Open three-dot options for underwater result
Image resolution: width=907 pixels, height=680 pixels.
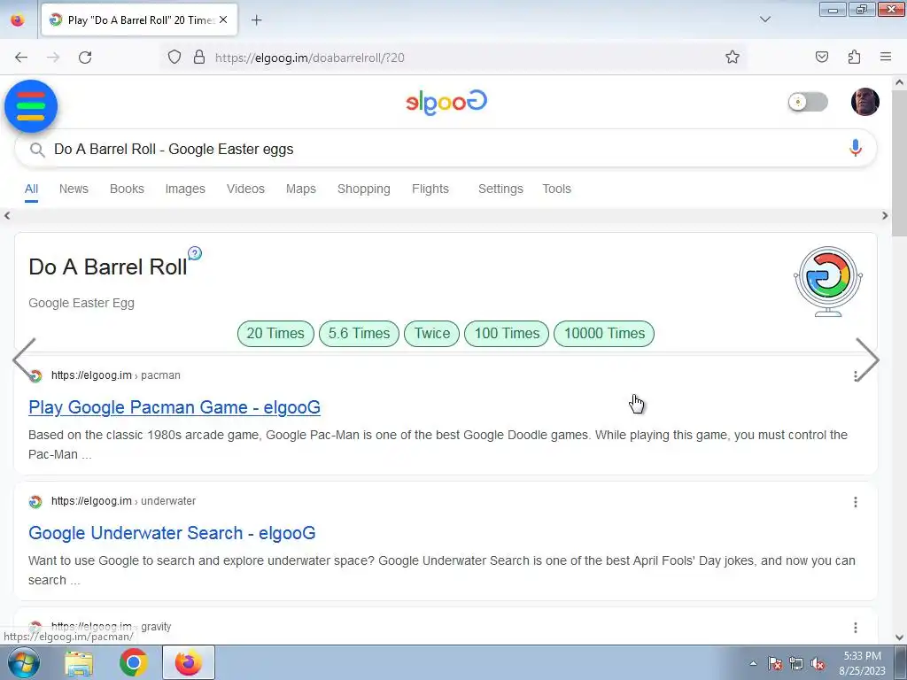point(855,502)
